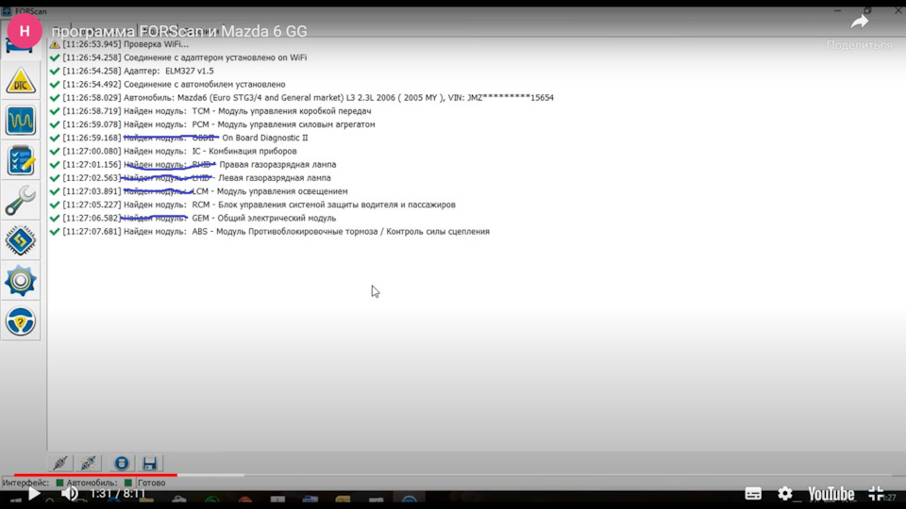This screenshot has width=906, height=509.
Task: Open the steering wheel help section
Action: tap(21, 321)
